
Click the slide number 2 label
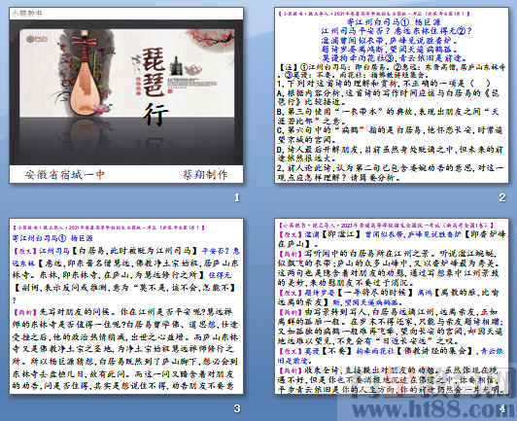pyautogui.click(x=501, y=197)
